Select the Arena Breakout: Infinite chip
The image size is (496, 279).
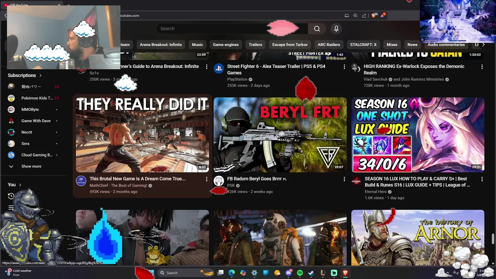[x=161, y=45]
